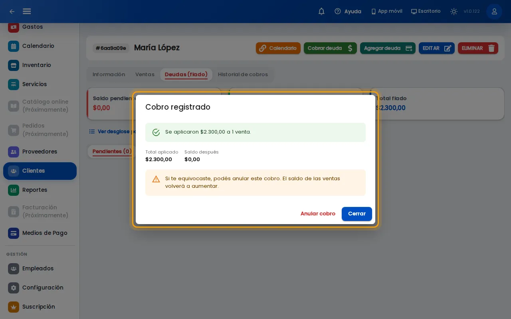Open the App móvil link
The image size is (511, 319).
[x=386, y=12]
